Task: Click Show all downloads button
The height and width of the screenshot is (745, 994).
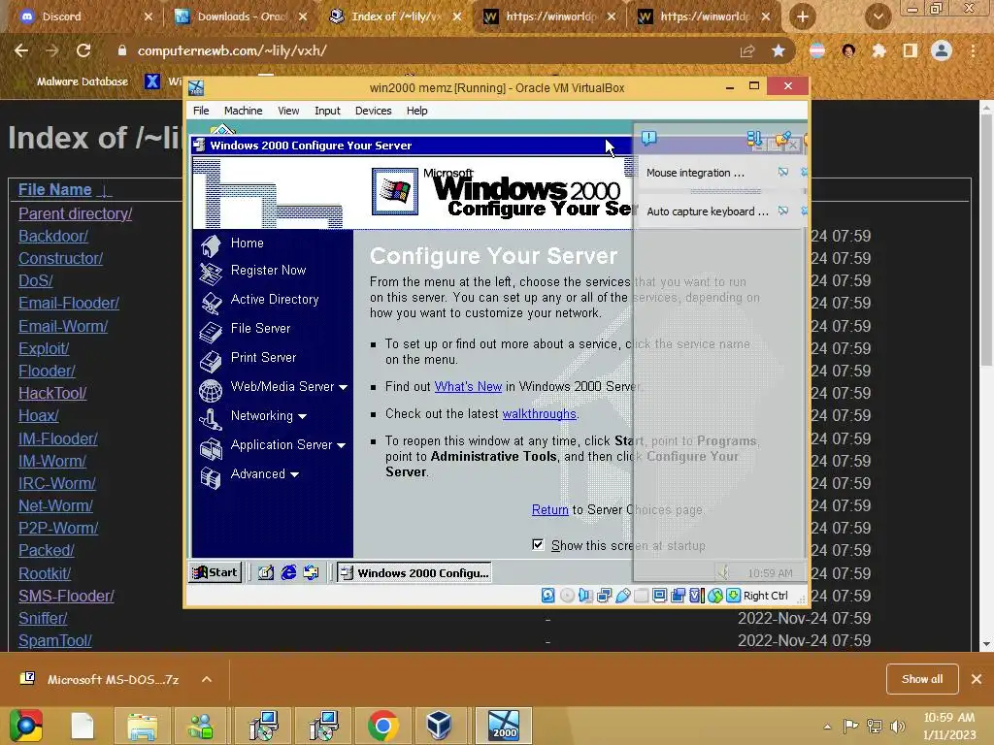Action: [922, 679]
